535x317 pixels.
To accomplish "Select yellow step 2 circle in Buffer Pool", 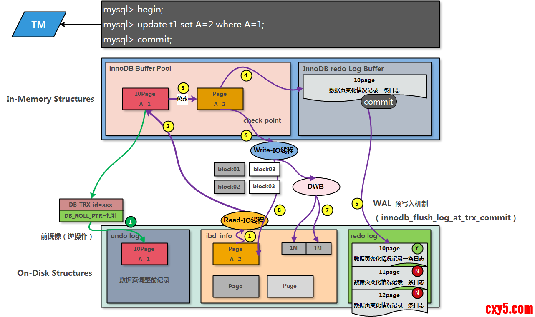I will tap(168, 126).
